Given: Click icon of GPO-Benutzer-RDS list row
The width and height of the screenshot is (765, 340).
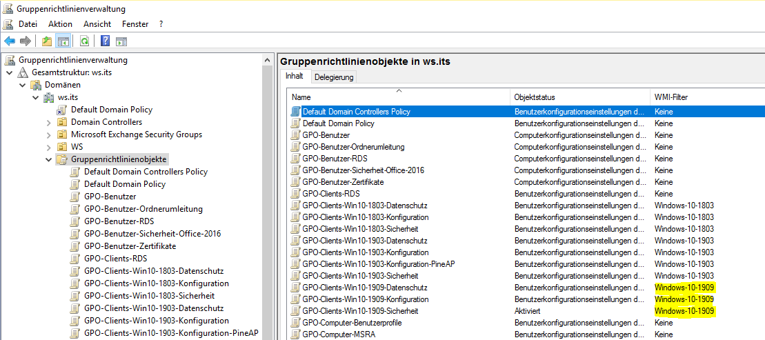Looking at the screenshot, I should (296, 158).
